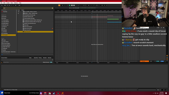Sort browser results by Rank column
Image resolution: width=169 pixels, height=95 pixels.
coord(19,10)
